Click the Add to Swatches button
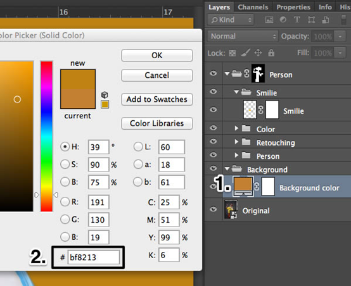The width and height of the screenshot is (351, 286). coord(156,99)
